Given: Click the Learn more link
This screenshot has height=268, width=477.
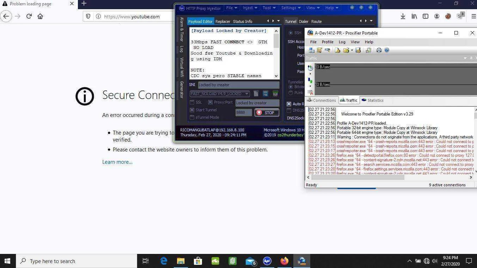Looking at the screenshot, I should (117, 162).
